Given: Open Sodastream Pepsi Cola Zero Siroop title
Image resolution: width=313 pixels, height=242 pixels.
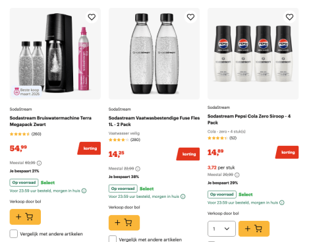Looking at the screenshot, I should point(249,119).
